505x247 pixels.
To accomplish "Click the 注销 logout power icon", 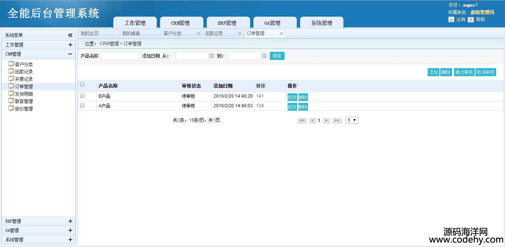I will click(x=451, y=20).
